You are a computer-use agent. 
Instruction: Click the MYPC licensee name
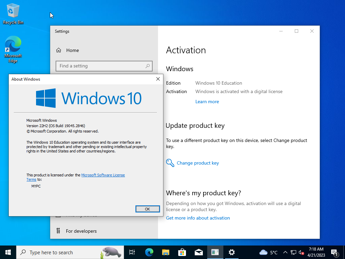pos(36,186)
